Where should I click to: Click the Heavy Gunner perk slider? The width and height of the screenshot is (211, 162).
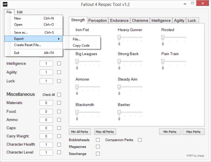(x=130, y=38)
